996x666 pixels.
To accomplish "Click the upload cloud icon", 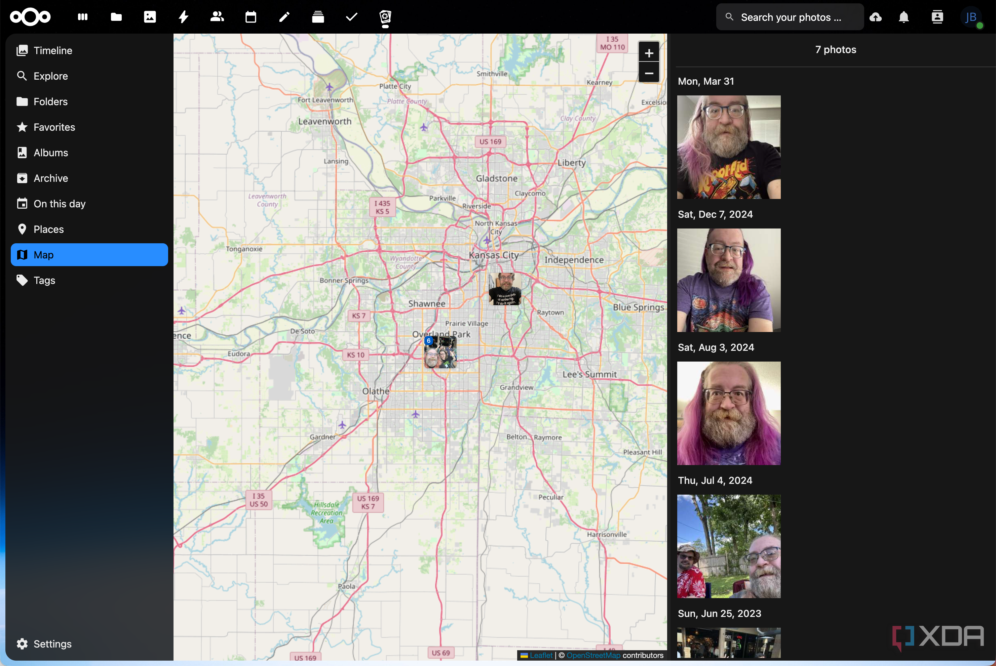I will pyautogui.click(x=875, y=17).
